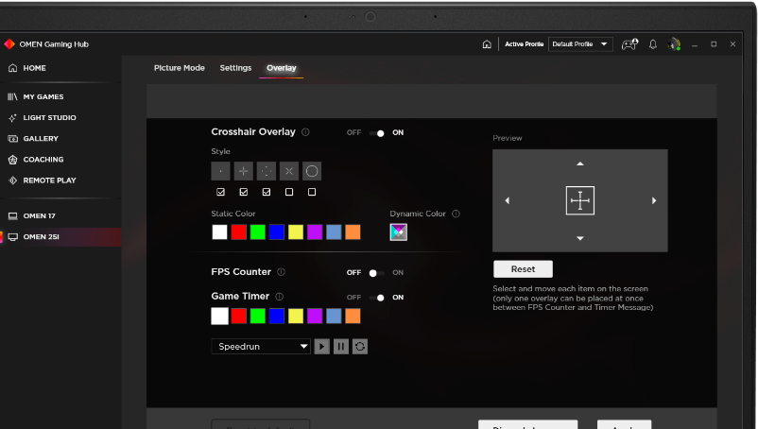The height and width of the screenshot is (429, 758).
Task: Open the gamepad controller icon
Action: coord(629,44)
